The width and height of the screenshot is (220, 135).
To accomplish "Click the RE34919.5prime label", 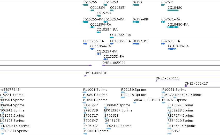I will (180, 121).
